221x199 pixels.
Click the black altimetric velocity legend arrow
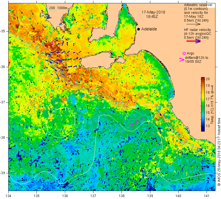[x=193, y=24]
